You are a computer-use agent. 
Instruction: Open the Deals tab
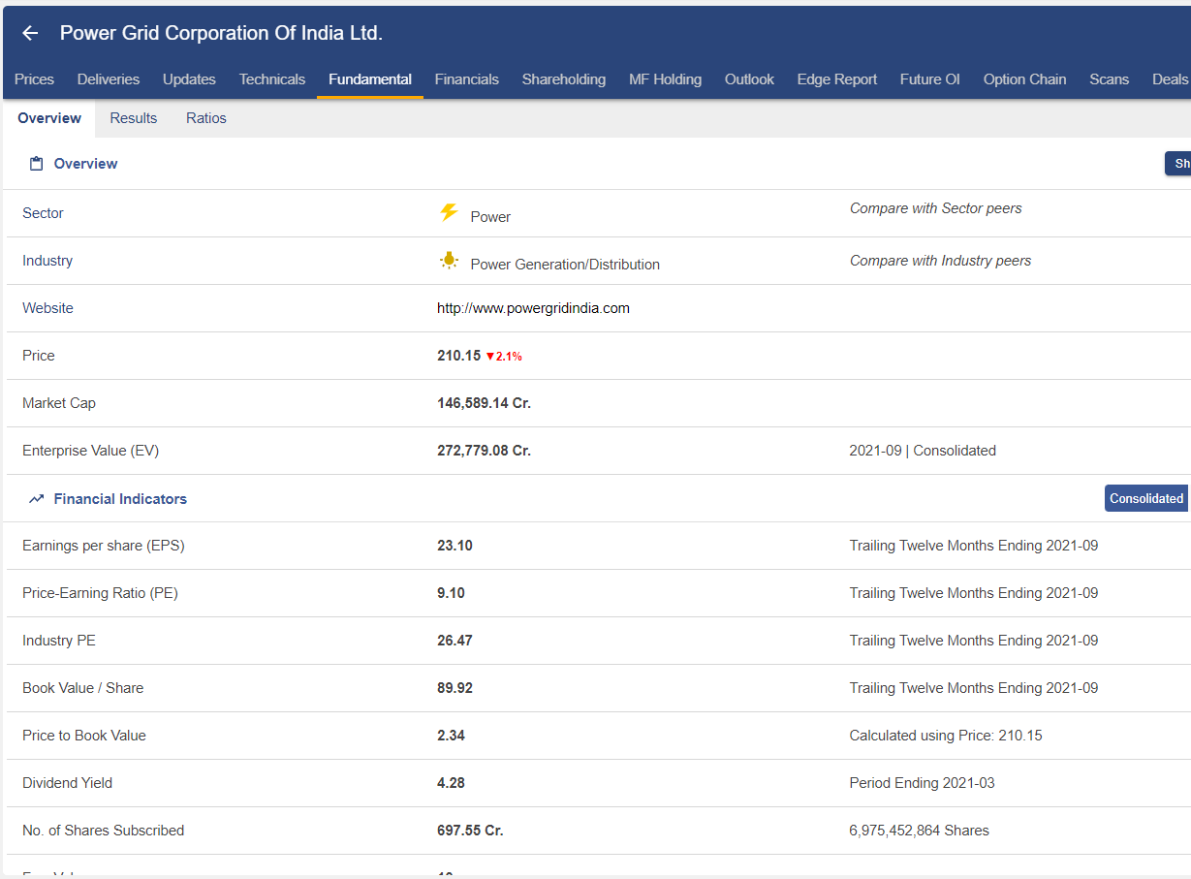[1170, 79]
